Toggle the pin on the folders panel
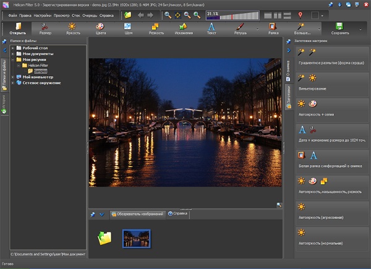 coord(4,41)
